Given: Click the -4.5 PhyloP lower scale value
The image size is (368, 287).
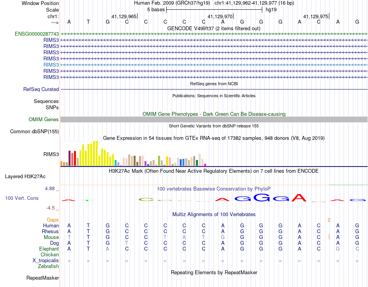Looking at the screenshot, I should click(x=50, y=208).
